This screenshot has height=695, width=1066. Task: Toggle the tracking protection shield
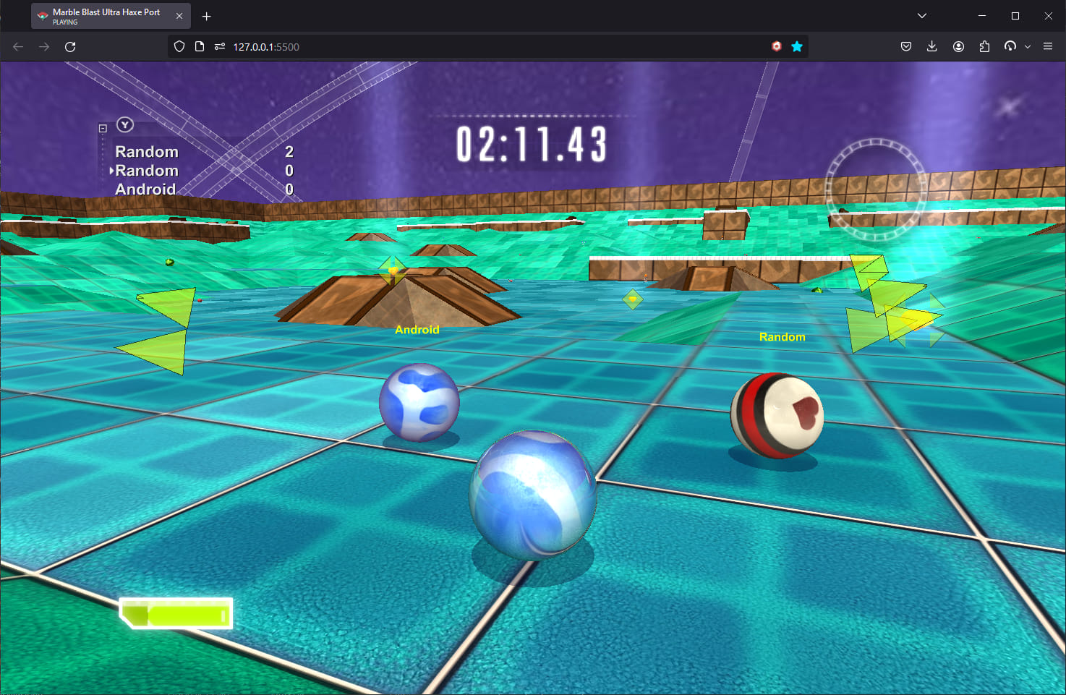(179, 46)
